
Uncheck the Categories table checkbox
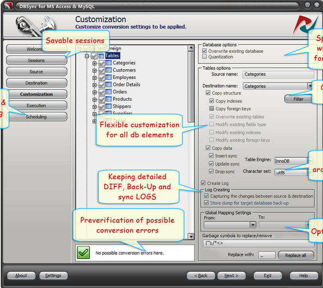tap(102, 63)
